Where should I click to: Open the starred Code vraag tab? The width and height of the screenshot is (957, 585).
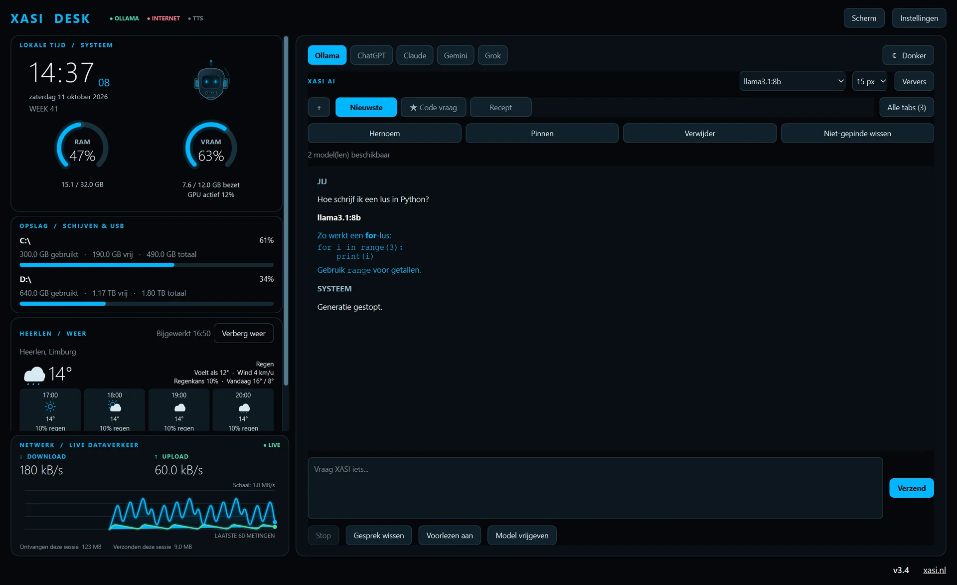tap(434, 107)
